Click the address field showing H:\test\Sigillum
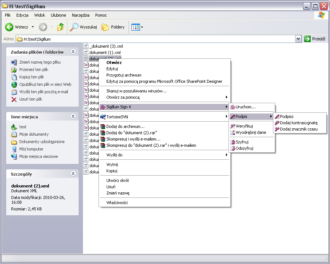Screen dimensions: 330x264 [156, 39]
